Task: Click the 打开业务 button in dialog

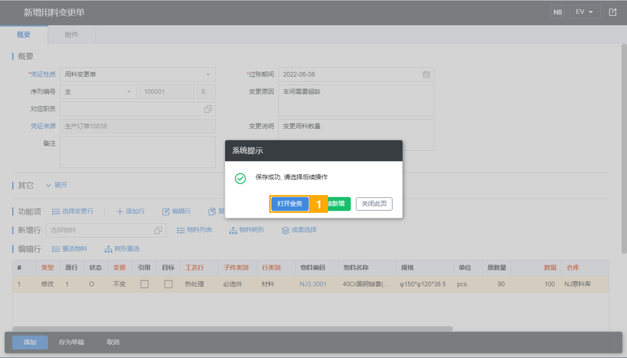Action: coord(290,204)
